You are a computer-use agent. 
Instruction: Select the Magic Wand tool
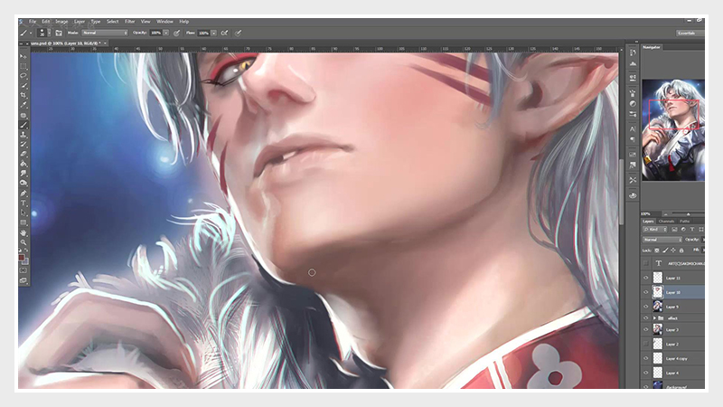(23, 85)
